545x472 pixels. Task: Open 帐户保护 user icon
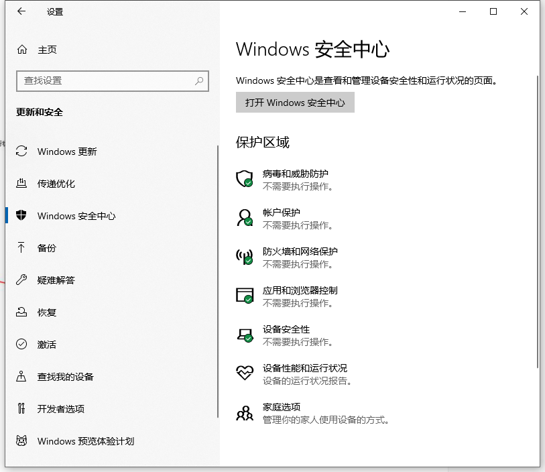tap(244, 217)
